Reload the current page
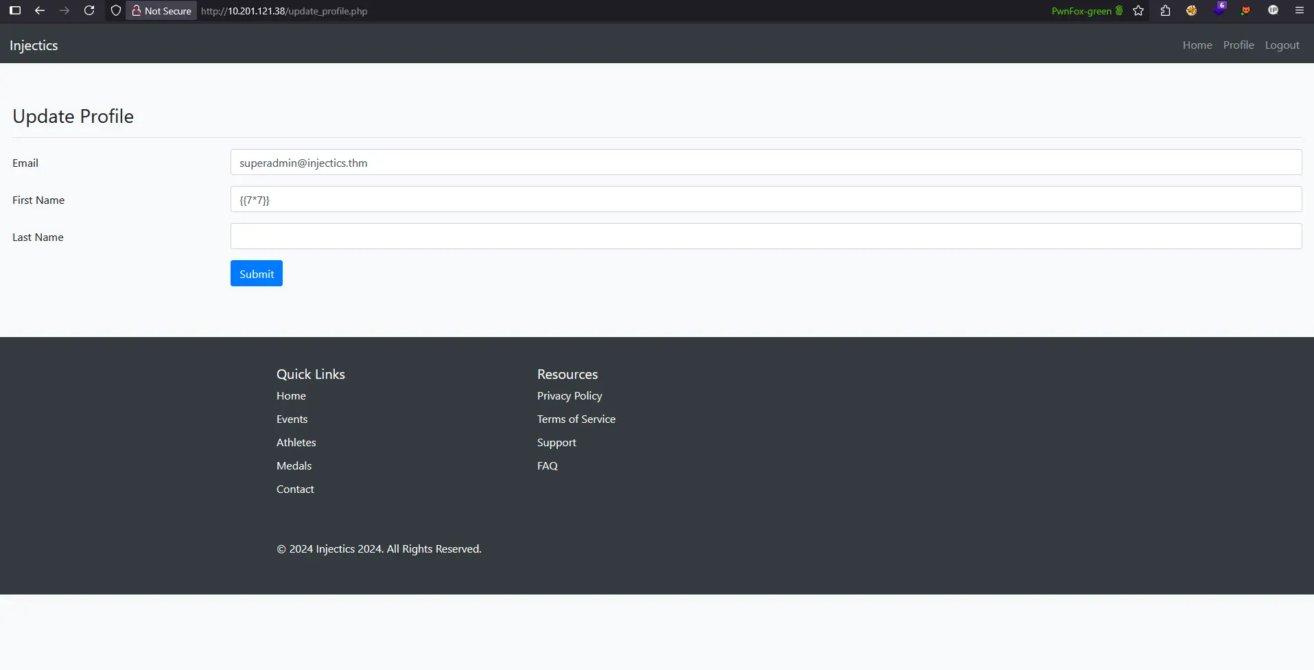Screen dimensions: 1314x670 [89, 10]
